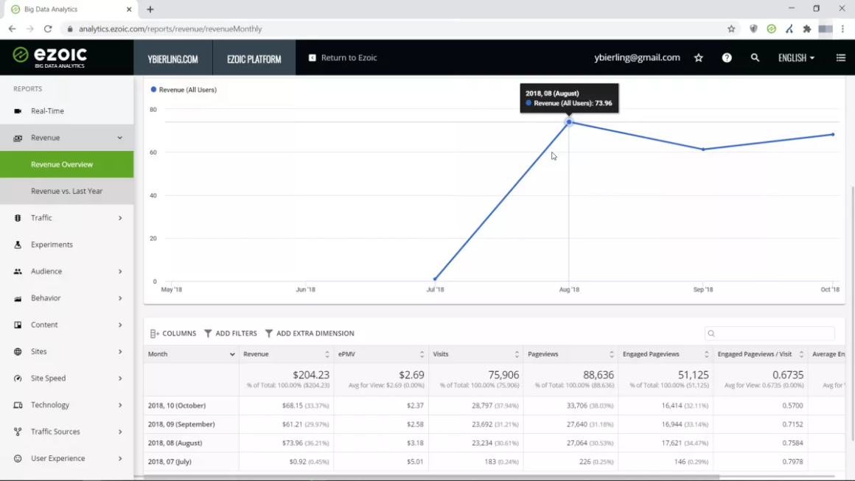Expand the Traffic sidebar section
The height and width of the screenshot is (481, 855).
pos(66,218)
